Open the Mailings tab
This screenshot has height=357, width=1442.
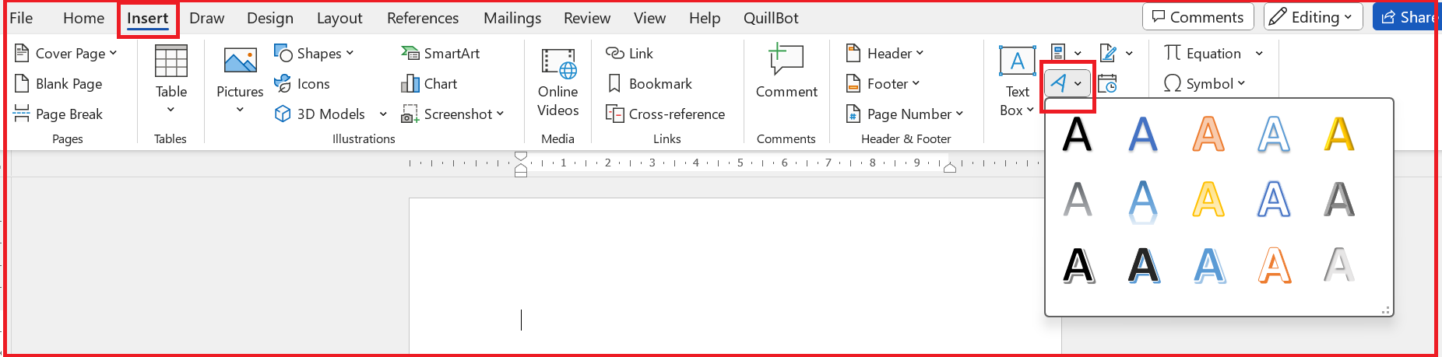tap(512, 18)
